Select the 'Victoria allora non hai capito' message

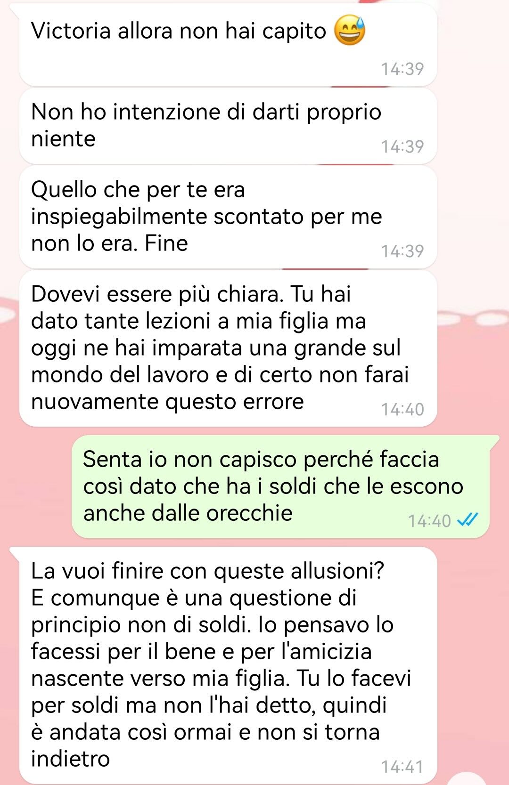[x=228, y=45]
